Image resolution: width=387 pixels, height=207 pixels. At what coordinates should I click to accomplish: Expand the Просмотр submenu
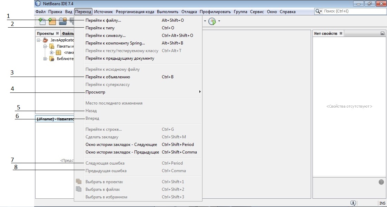pyautogui.click(x=138, y=92)
